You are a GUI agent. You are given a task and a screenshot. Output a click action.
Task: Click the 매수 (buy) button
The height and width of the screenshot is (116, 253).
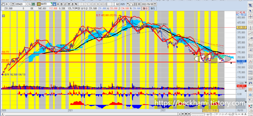[145, 8]
